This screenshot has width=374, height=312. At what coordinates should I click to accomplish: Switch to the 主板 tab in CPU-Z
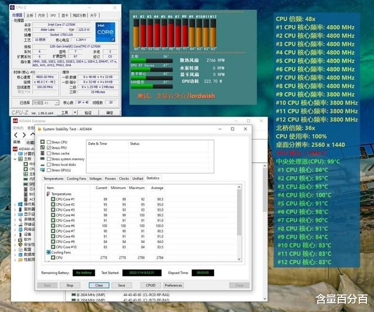coord(30,15)
